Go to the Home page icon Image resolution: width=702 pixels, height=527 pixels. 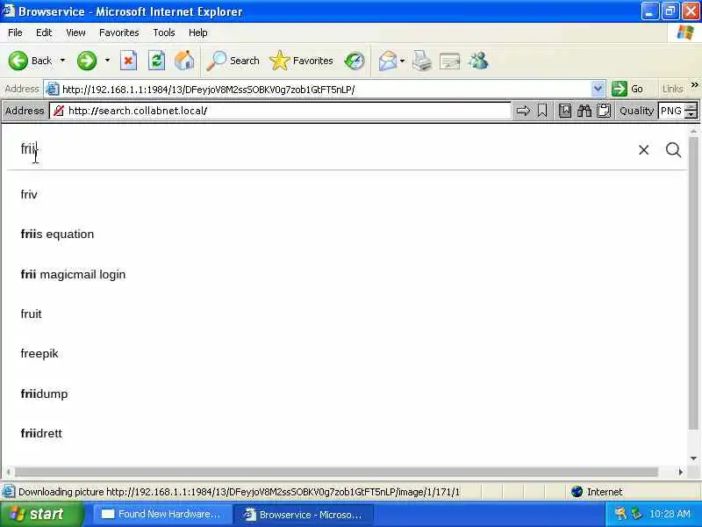(184, 61)
